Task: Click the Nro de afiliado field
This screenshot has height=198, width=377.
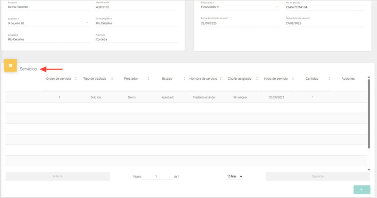Action: 324,7
